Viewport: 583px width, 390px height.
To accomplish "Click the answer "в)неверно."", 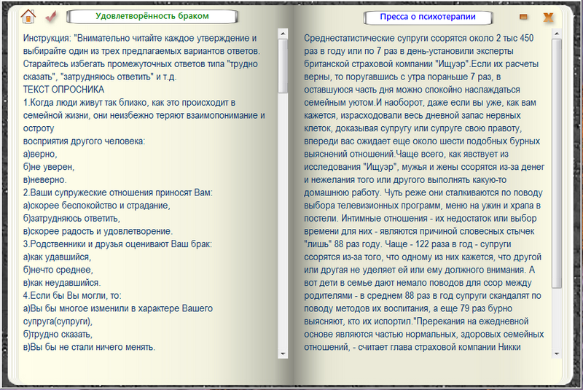I will [45, 180].
